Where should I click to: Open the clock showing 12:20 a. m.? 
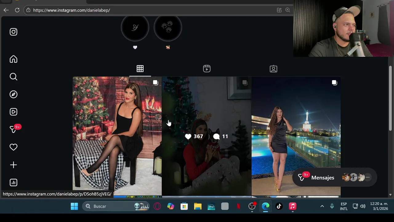coord(379,206)
